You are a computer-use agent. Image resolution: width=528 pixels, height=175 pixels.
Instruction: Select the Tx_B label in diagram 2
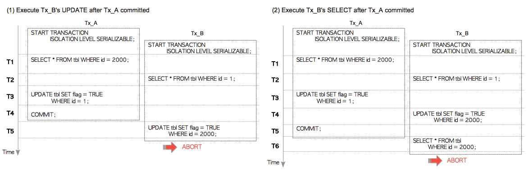(x=462, y=34)
